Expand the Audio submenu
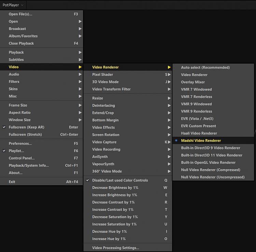Screen dimensions: 256x252 (41, 74)
